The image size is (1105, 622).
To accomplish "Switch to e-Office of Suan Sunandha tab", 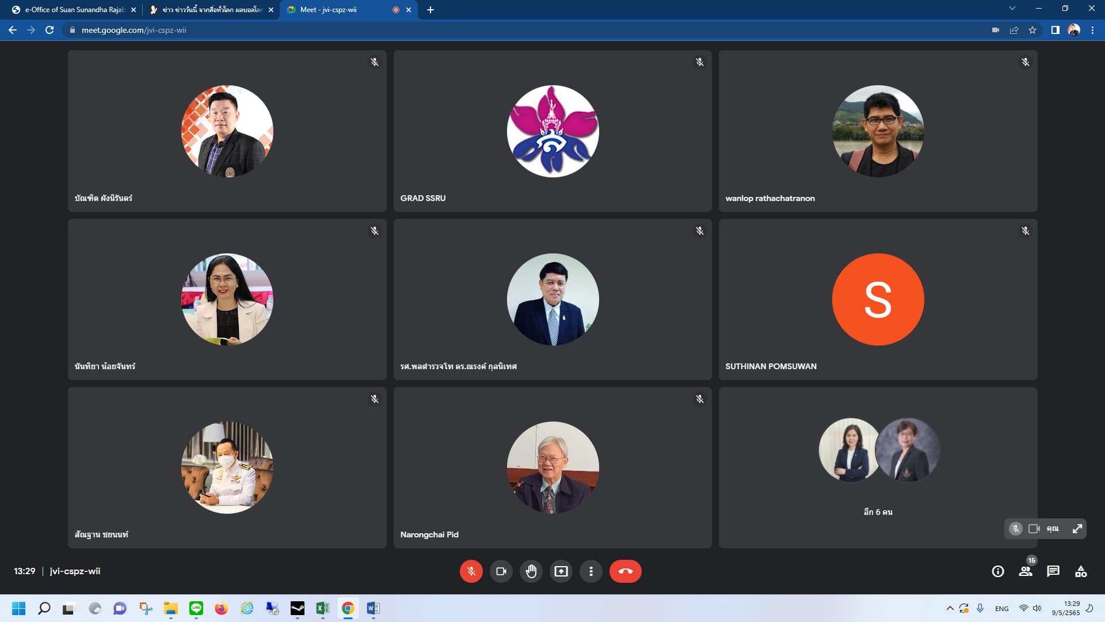I will click(x=75, y=10).
